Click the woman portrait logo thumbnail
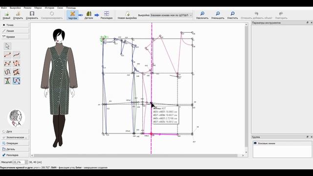The height and width of the screenshot is (176, 313). (16, 118)
